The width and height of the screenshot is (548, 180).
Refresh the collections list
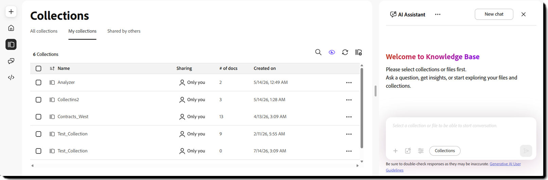coord(345,52)
